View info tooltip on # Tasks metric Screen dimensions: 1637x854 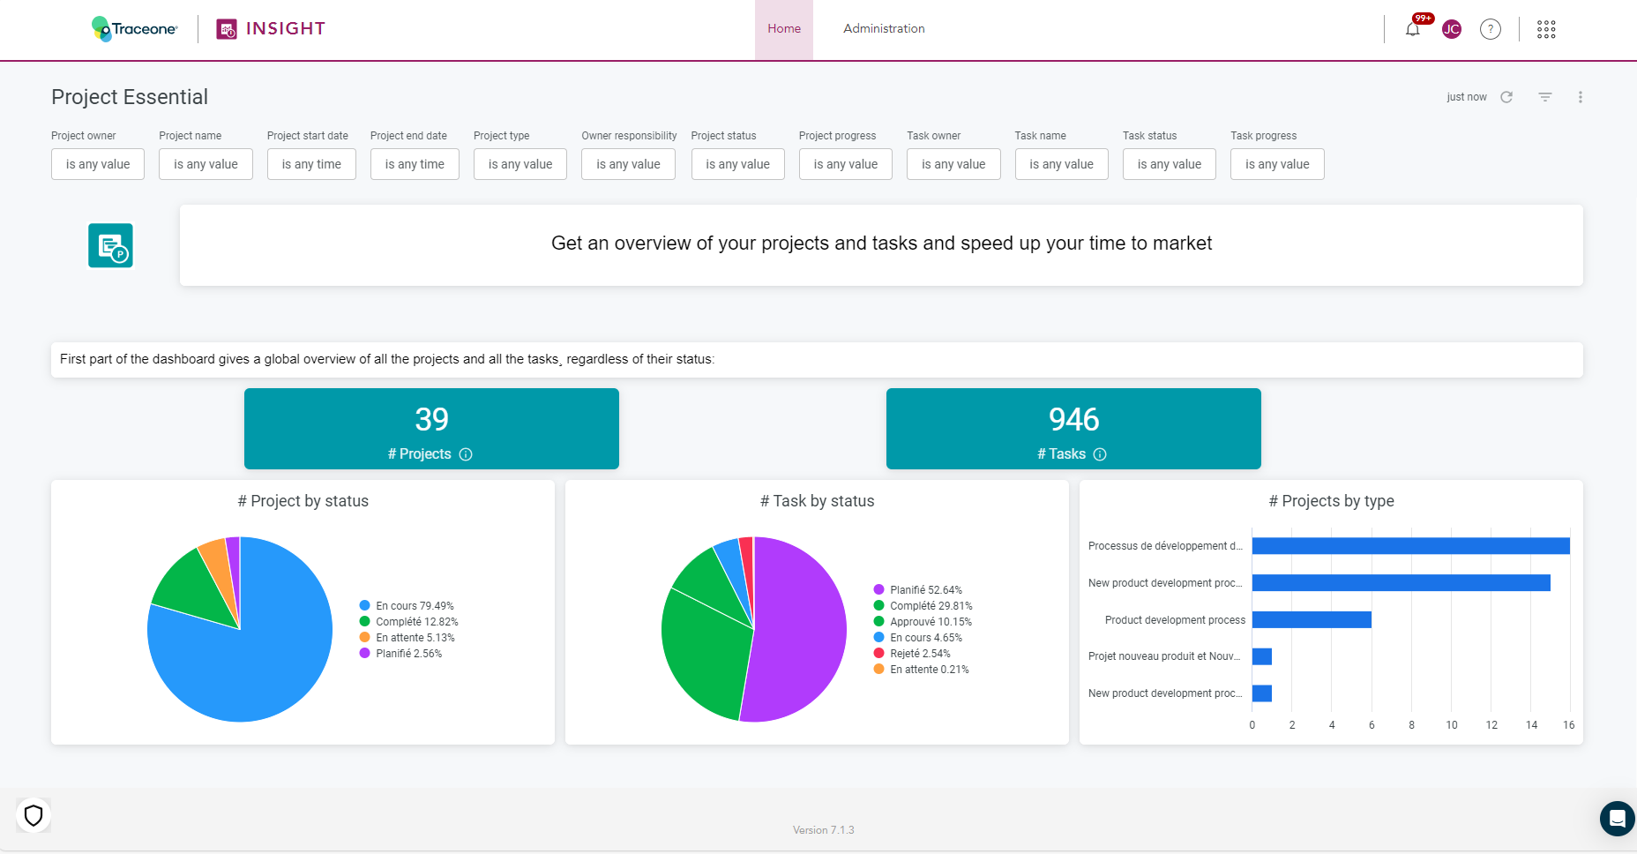(1099, 453)
